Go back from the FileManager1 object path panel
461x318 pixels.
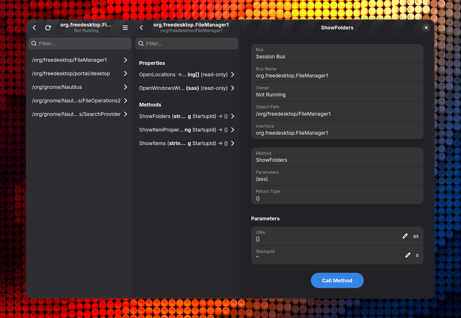(141, 27)
